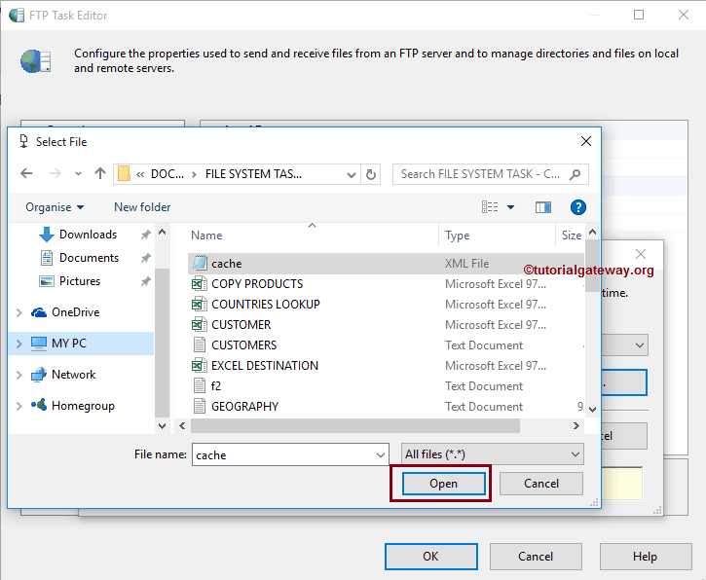Toggle the preview pane icon
706x580 pixels.
543,207
